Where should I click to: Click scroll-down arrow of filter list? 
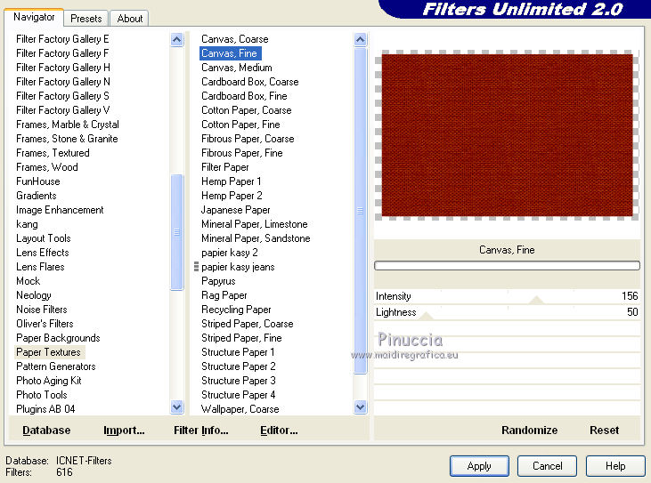pyautogui.click(x=361, y=407)
